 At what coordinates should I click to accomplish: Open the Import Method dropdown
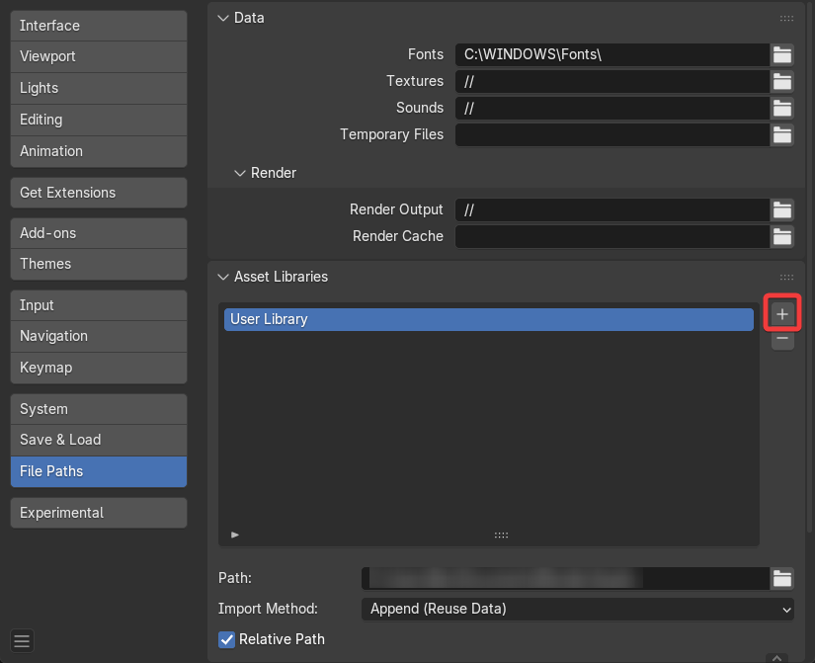pos(578,609)
